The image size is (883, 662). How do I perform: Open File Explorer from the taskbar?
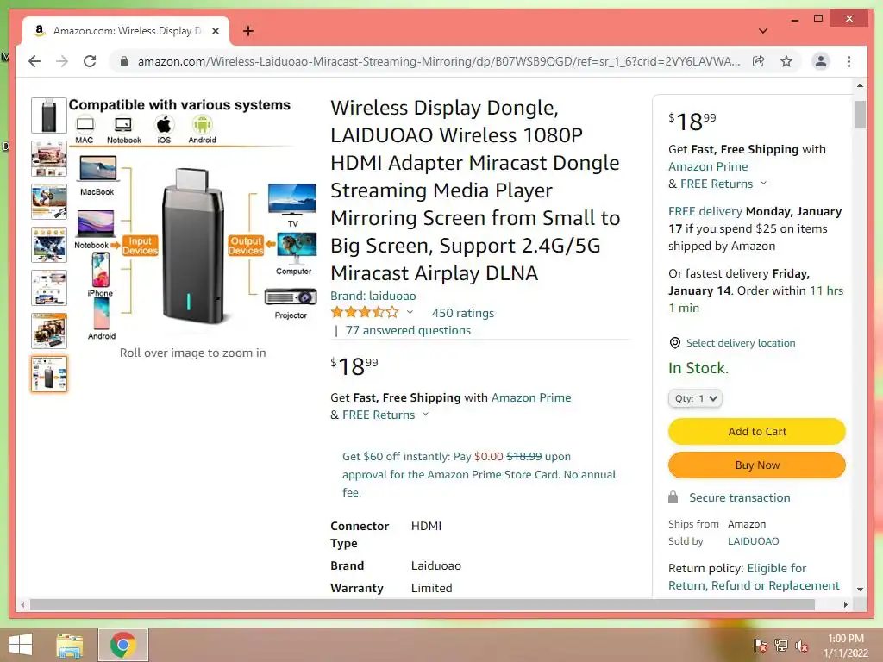click(70, 645)
